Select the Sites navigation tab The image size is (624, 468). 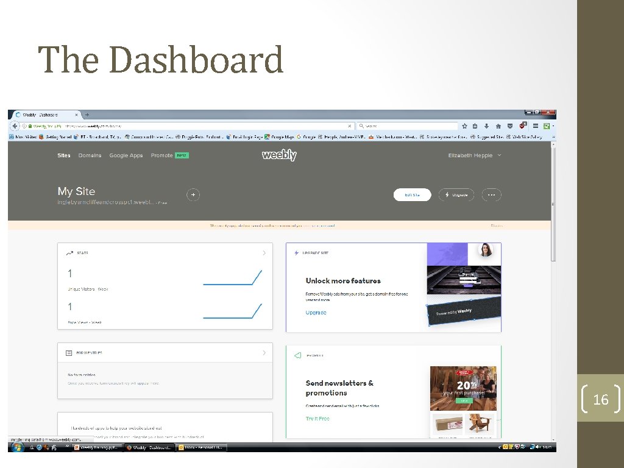click(x=63, y=155)
